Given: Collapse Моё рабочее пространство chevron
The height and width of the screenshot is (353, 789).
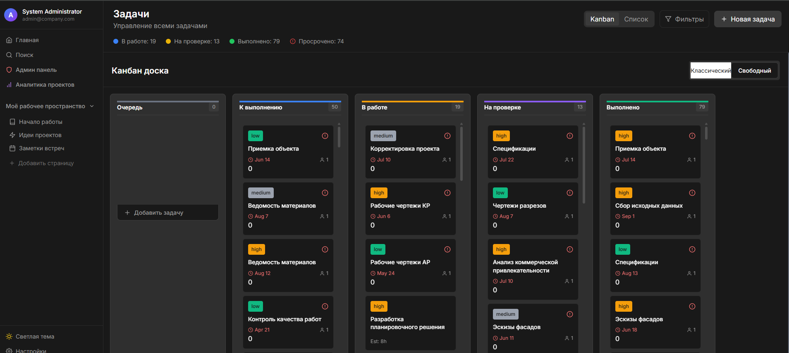Looking at the screenshot, I should pos(92,106).
